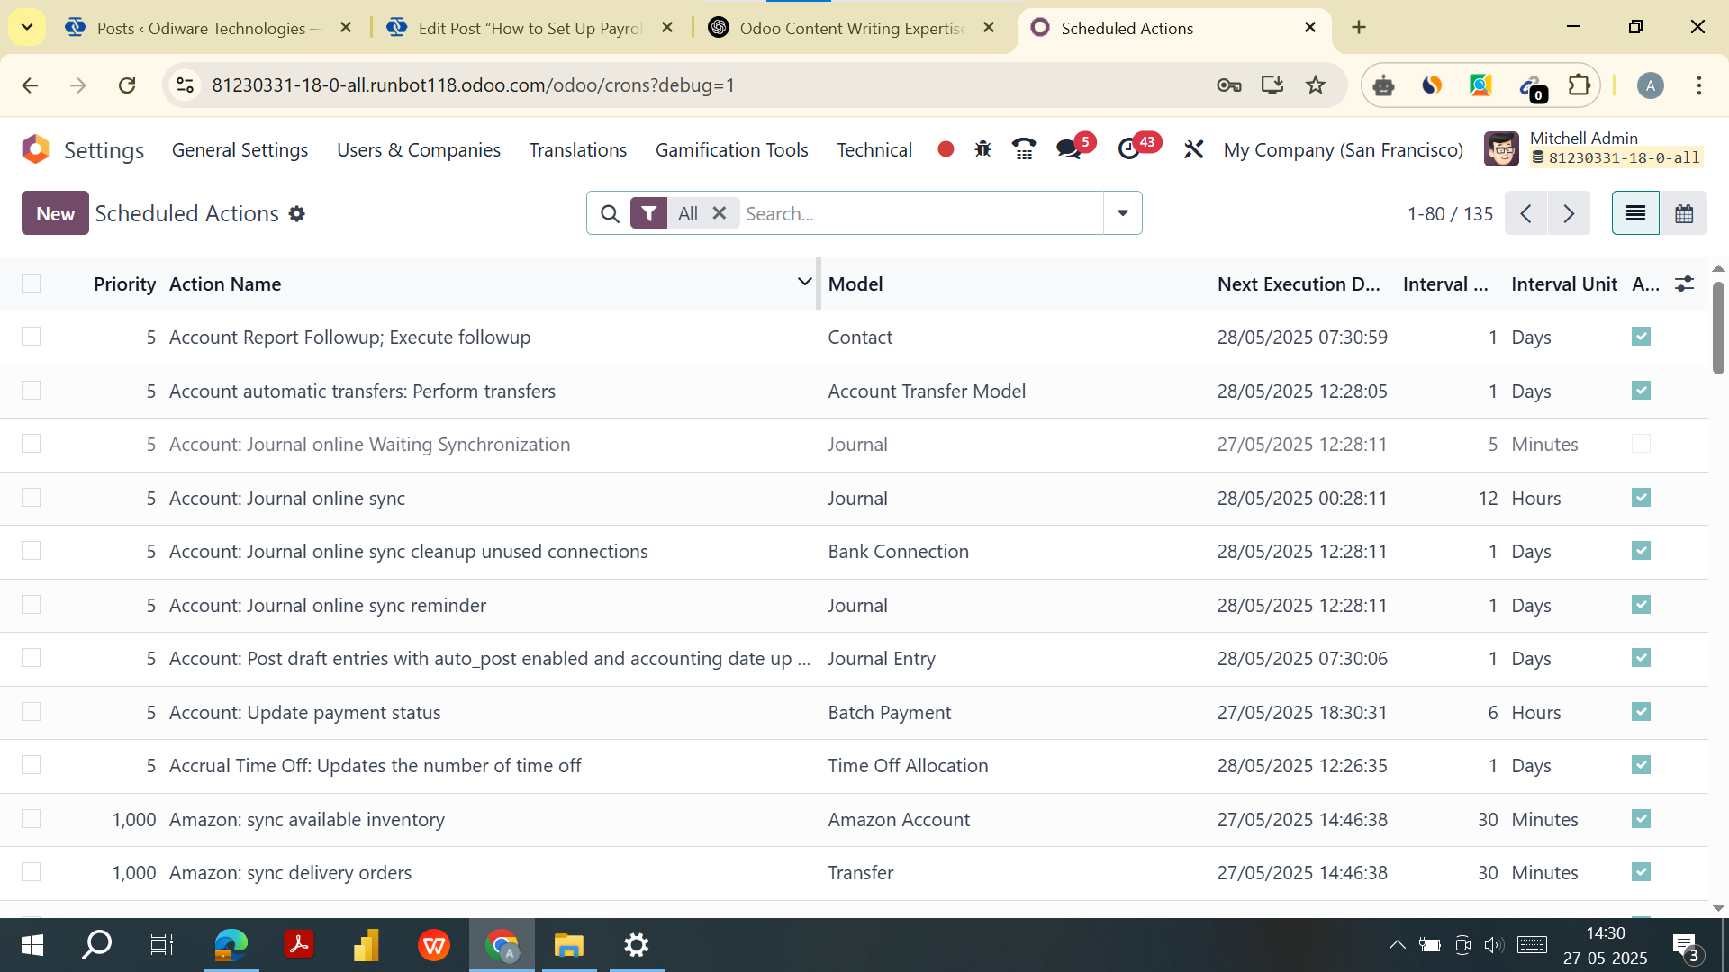Viewport: 1729px width, 972px height.
Task: Open the optional columns dropdown in the table header
Action: pyautogui.click(x=1685, y=283)
